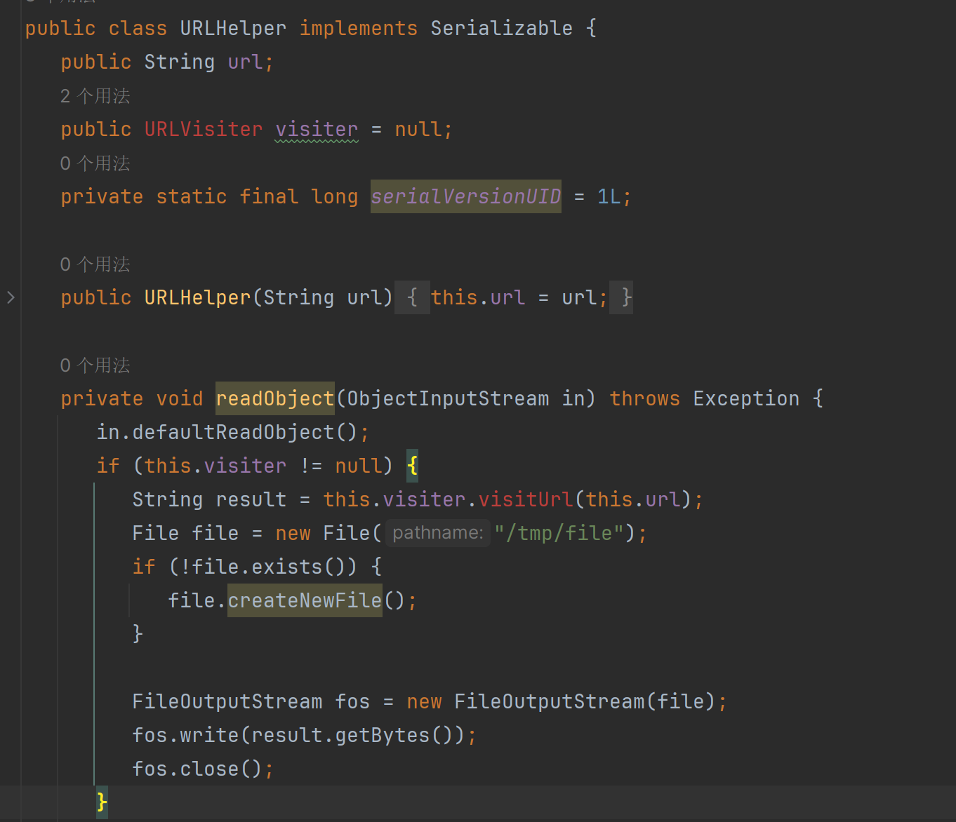The width and height of the screenshot is (956, 822).
Task: Click the highlighted serialVersionUID field name
Action: [466, 196]
